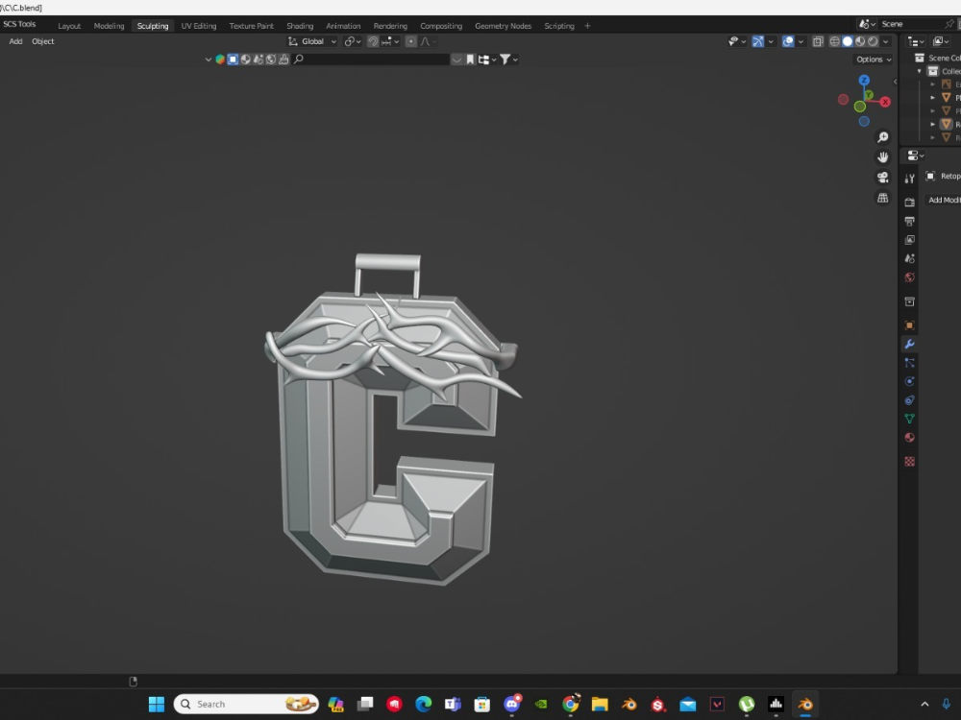
Task: Click the Retopology button in sidebar
Action: (x=946, y=176)
